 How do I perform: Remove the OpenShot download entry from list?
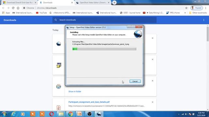coord(153,38)
